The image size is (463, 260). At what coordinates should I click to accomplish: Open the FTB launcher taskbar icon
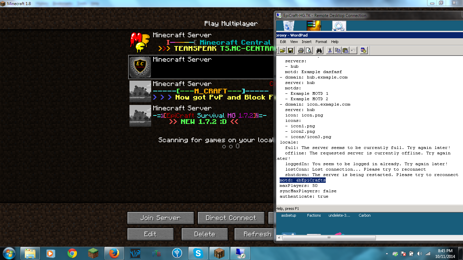click(x=156, y=253)
